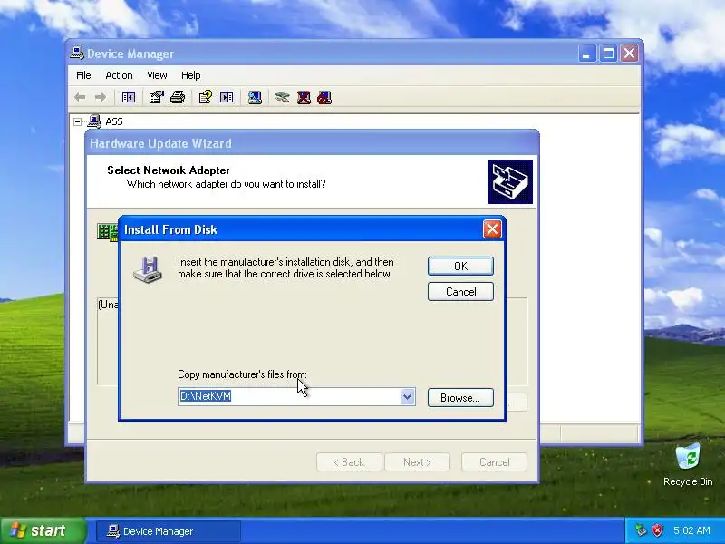This screenshot has height=544, width=725.
Task: Open the Help menu
Action: [x=190, y=75]
